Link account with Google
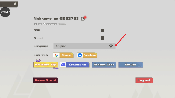 pyautogui.click(x=63, y=55)
